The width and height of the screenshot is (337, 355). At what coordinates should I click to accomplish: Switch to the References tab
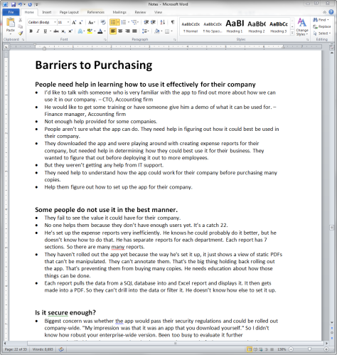96,12
